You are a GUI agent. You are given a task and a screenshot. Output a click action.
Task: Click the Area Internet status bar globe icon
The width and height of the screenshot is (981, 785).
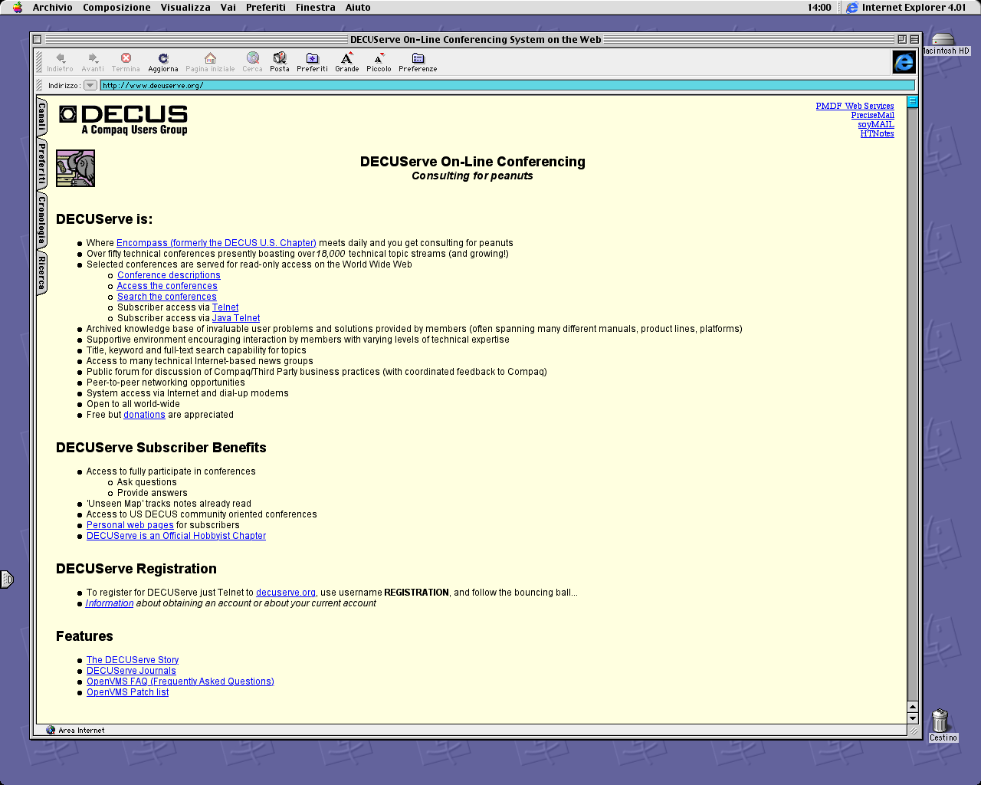[51, 730]
